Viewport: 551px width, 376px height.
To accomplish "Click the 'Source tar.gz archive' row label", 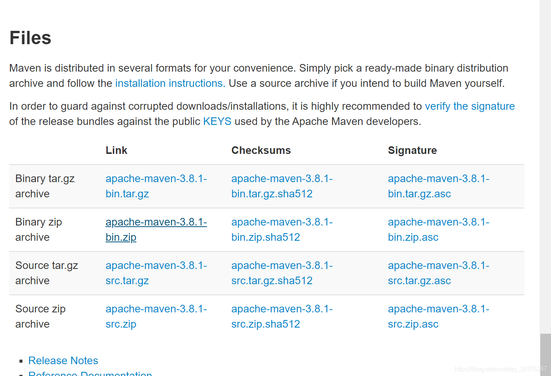I will [x=46, y=273].
